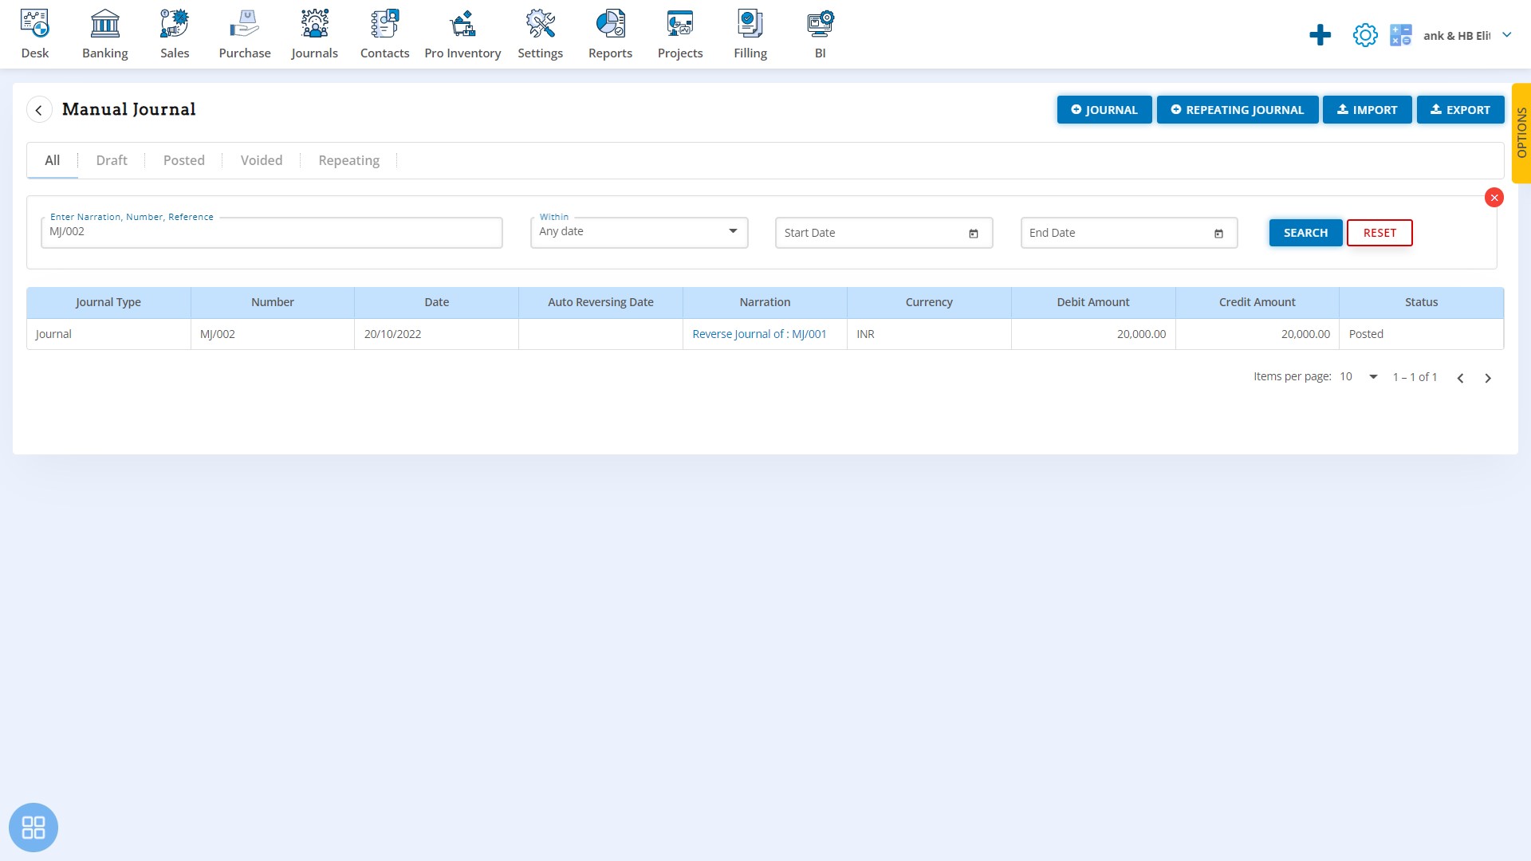Focus the Narration, Number, Reference search field
The width and height of the screenshot is (1531, 861).
272,232
